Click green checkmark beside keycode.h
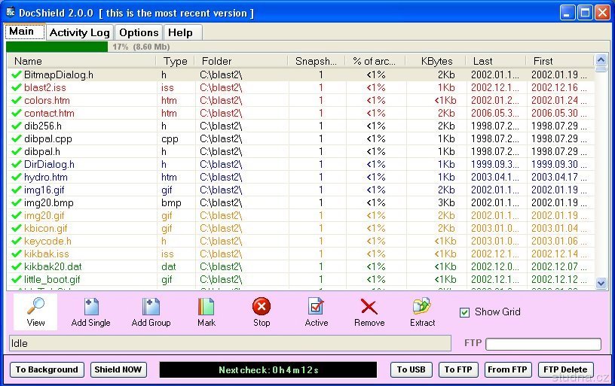 pos(16,241)
